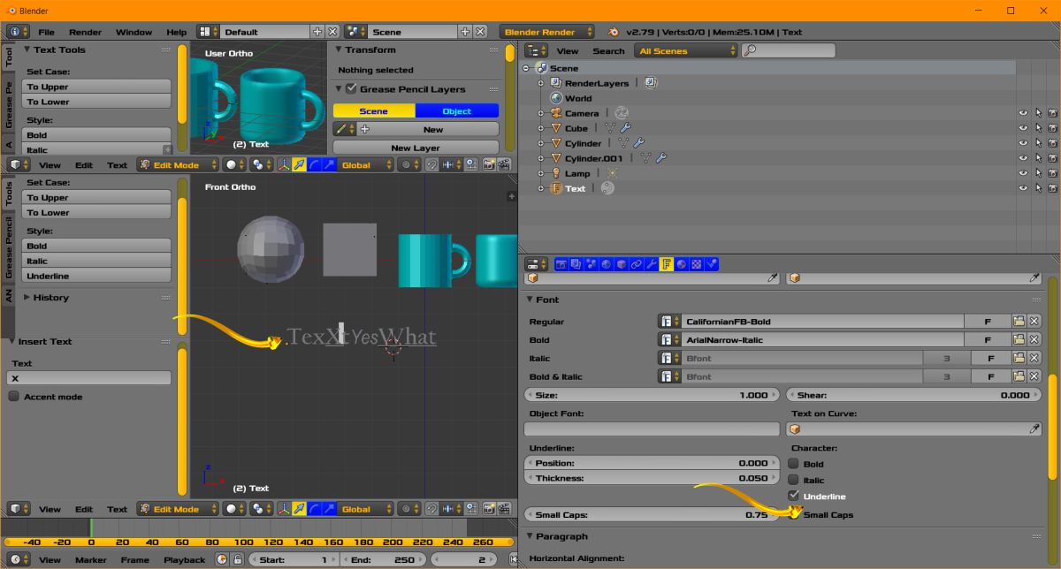Unlink the Bold & Italic font with its X icon
The height and width of the screenshot is (569, 1061).
click(x=1034, y=376)
